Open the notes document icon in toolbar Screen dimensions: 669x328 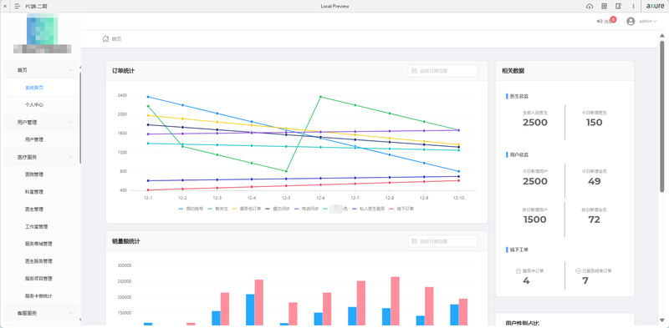coord(604,6)
